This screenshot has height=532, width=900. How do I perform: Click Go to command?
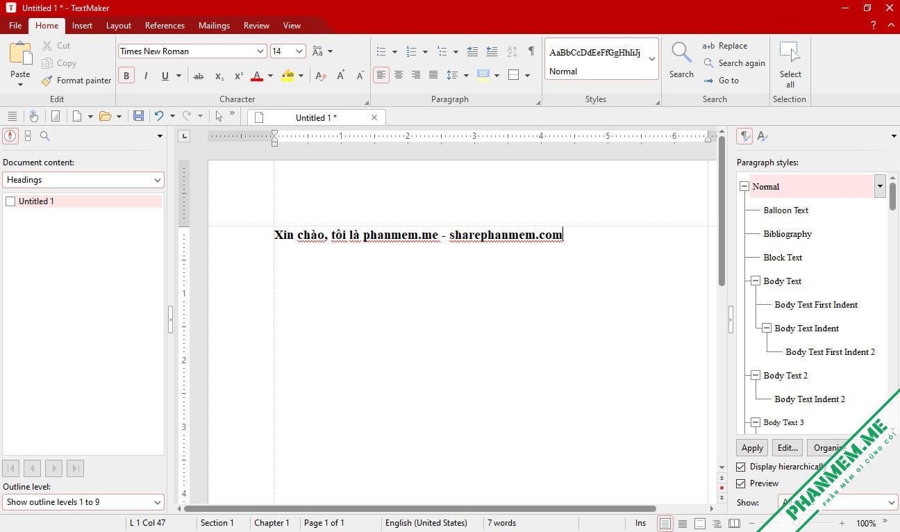click(x=721, y=81)
